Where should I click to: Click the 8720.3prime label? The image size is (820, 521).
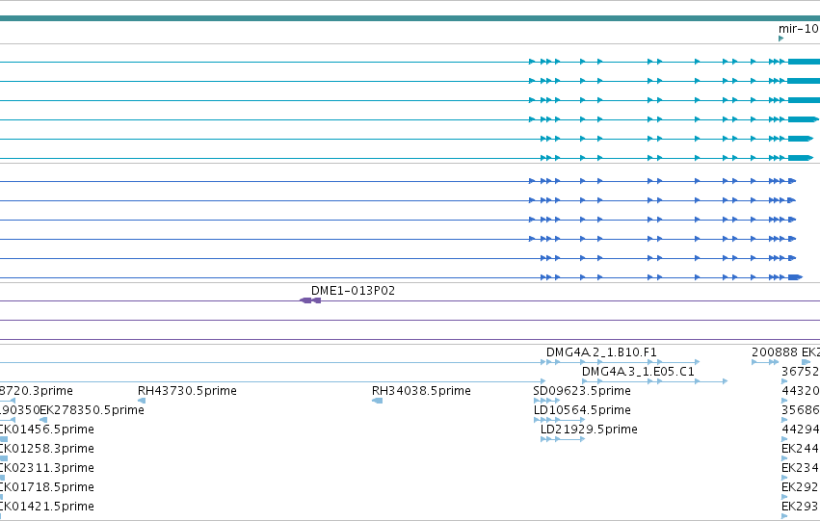tap(37, 390)
